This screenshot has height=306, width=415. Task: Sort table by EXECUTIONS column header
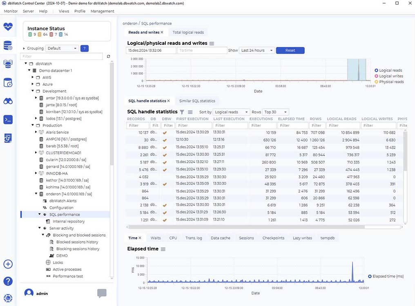[261, 119]
